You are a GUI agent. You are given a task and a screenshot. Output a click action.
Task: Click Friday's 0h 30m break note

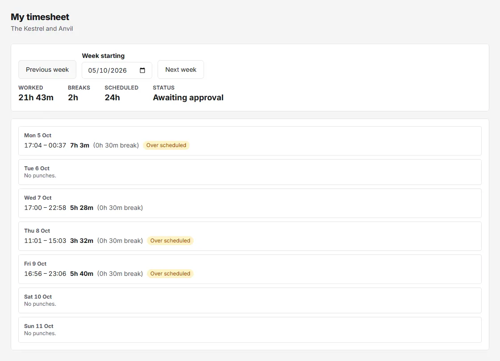[x=120, y=274]
